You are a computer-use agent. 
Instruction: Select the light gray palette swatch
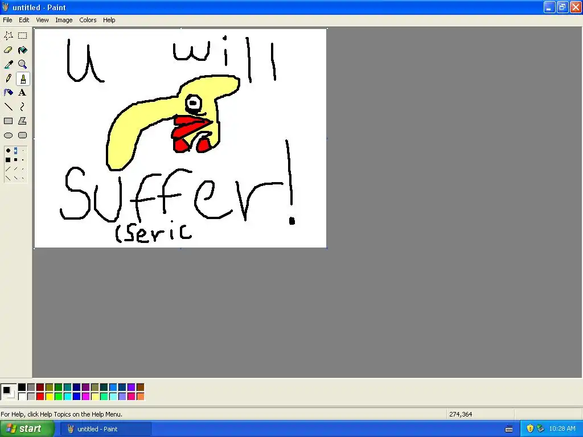pyautogui.click(x=31, y=397)
